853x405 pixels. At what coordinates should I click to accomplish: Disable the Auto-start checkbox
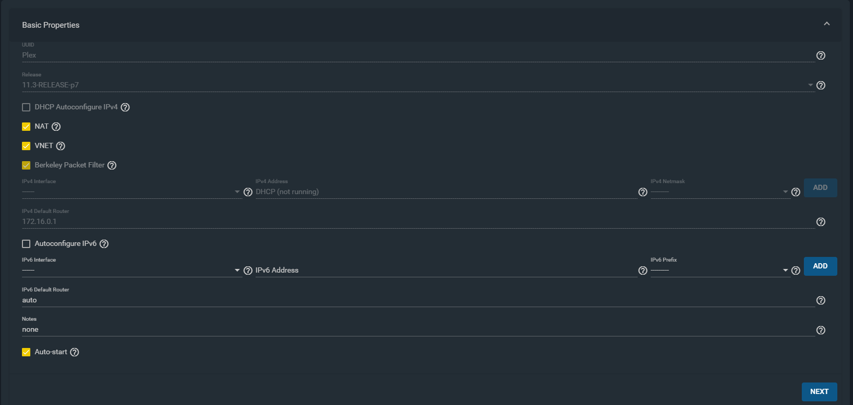pos(26,352)
